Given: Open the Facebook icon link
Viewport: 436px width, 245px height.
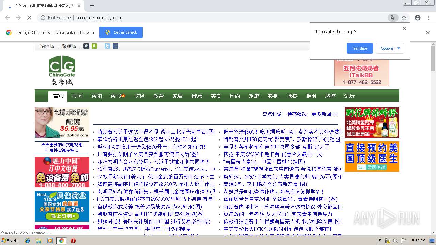Looking at the screenshot, I should 115,46.
